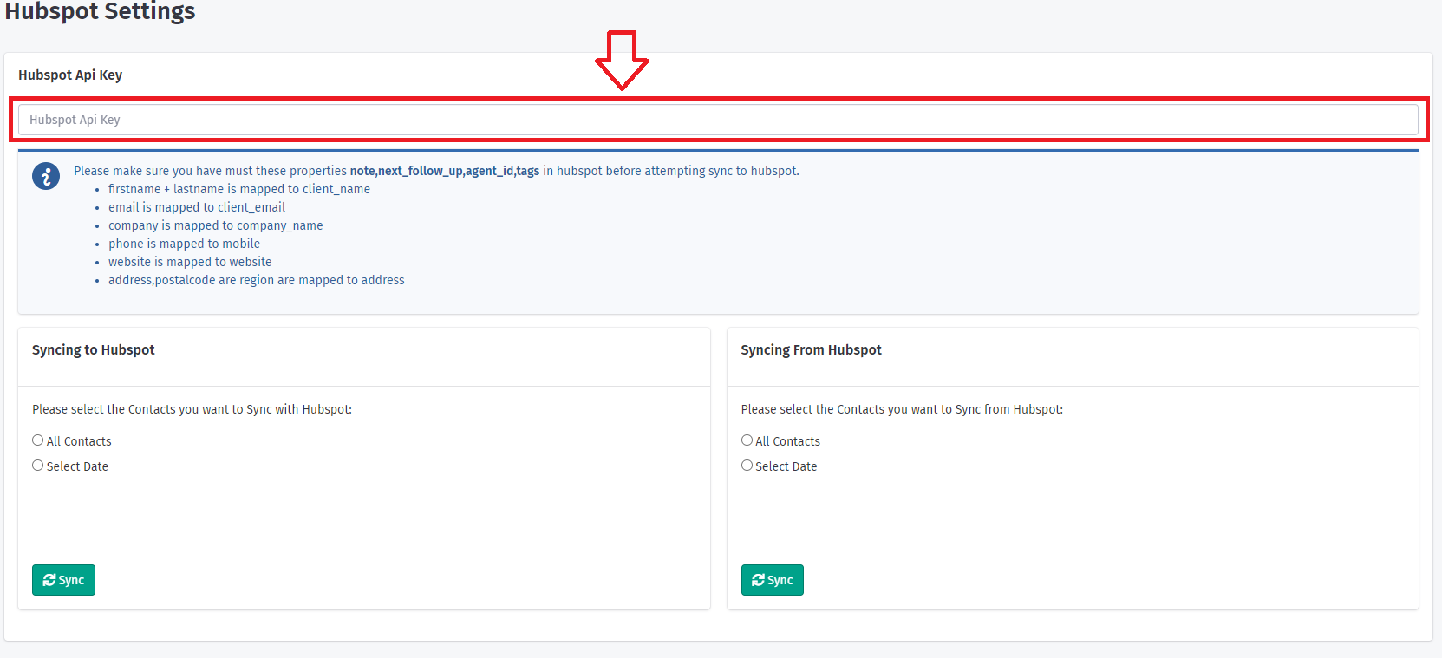Click the line 'firstname + lastname is mapped to client_name'
Screen dimensions: 1442x658
[239, 189]
